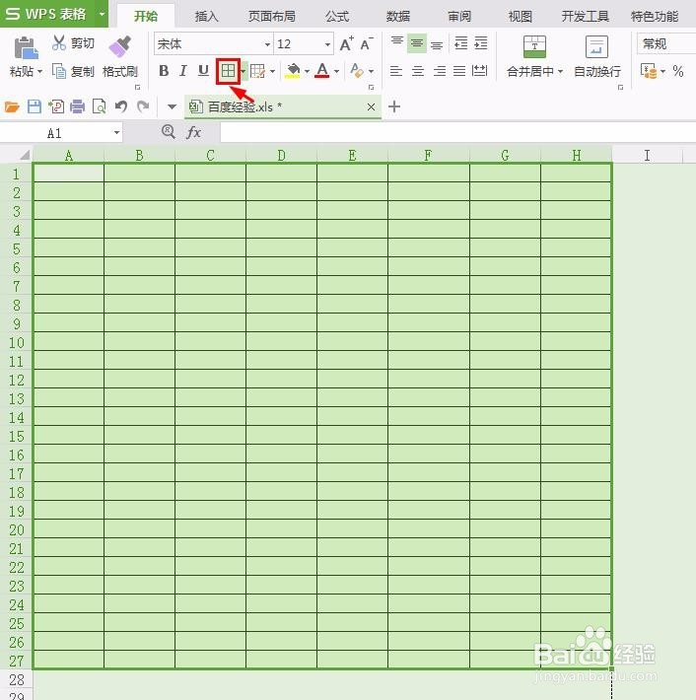Click the insert function fx icon
The height and width of the screenshot is (700, 696).
pos(194,132)
